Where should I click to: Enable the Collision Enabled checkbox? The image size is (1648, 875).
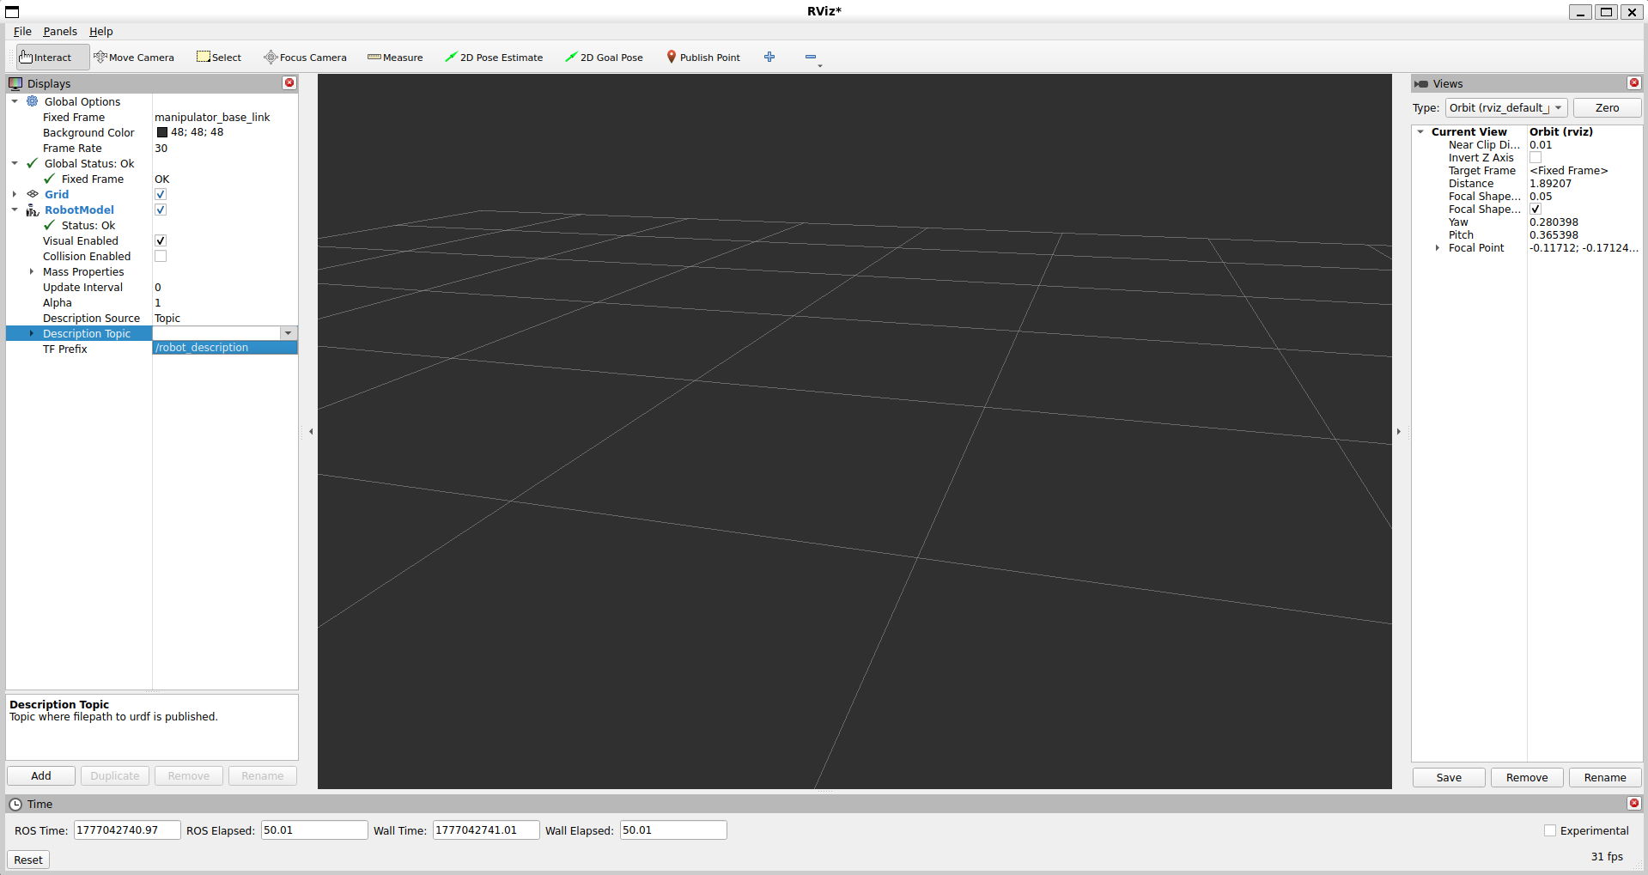pyautogui.click(x=161, y=256)
